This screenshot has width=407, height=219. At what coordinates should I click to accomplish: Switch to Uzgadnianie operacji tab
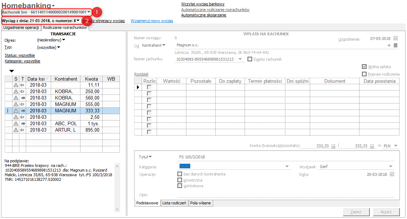pos(21,27)
